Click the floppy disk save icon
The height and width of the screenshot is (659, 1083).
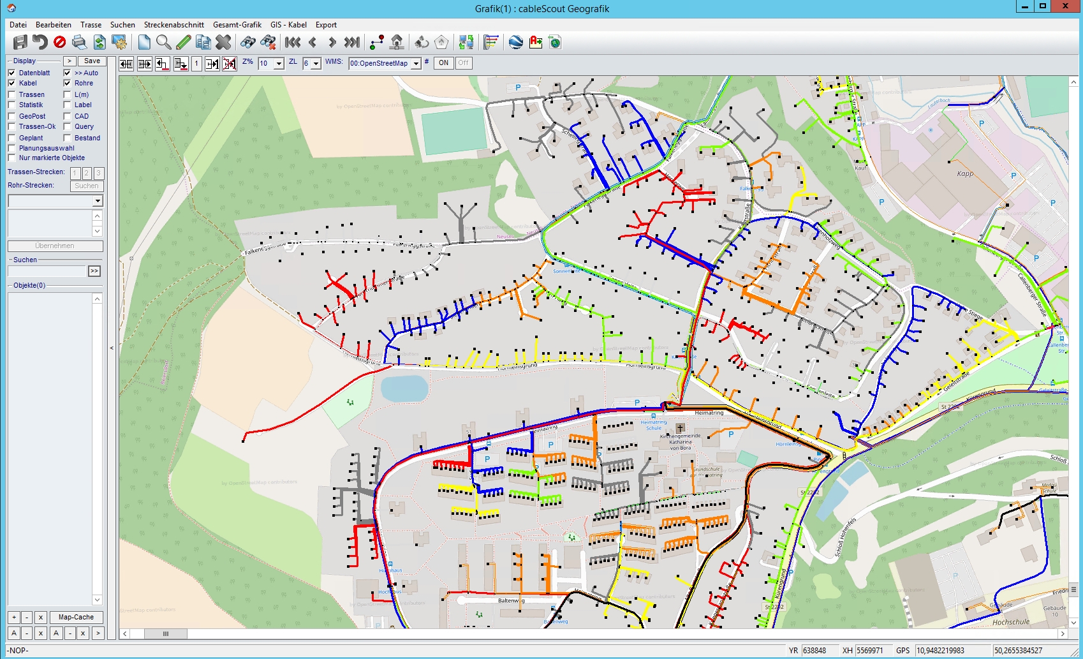pos(20,43)
